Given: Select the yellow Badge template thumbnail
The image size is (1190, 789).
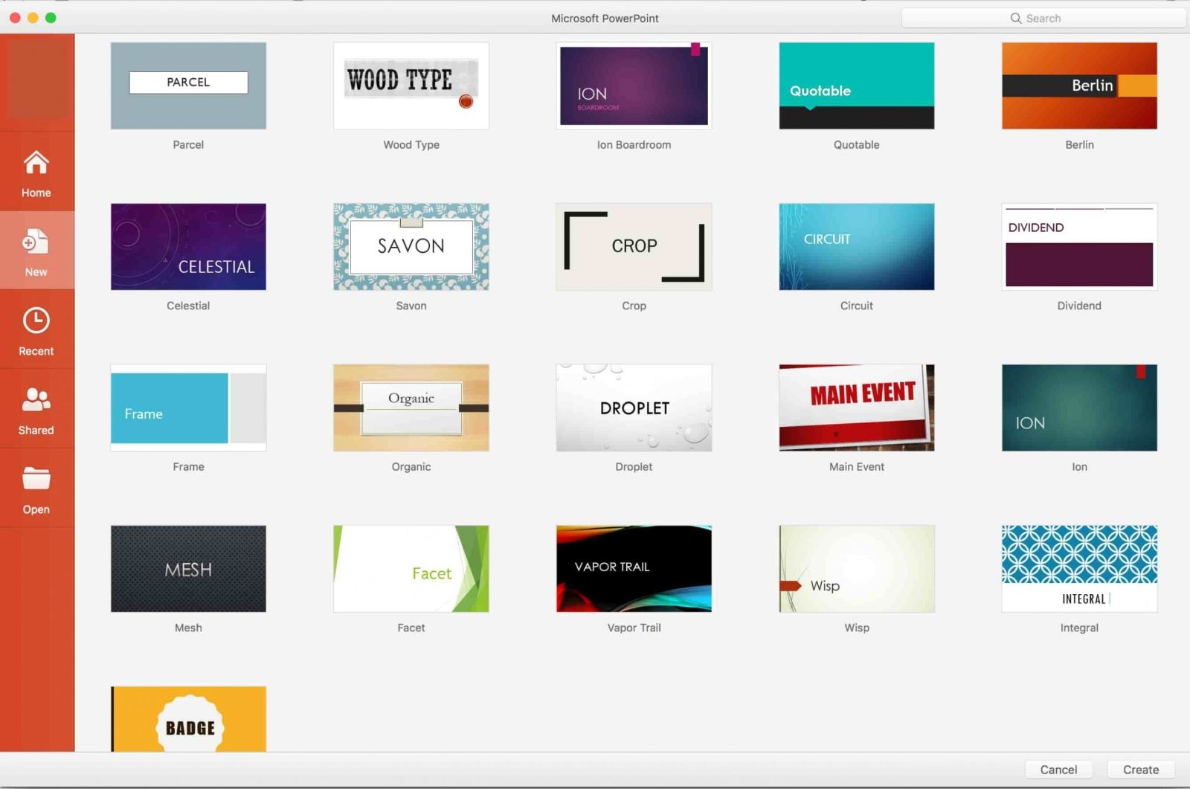Looking at the screenshot, I should point(188,719).
